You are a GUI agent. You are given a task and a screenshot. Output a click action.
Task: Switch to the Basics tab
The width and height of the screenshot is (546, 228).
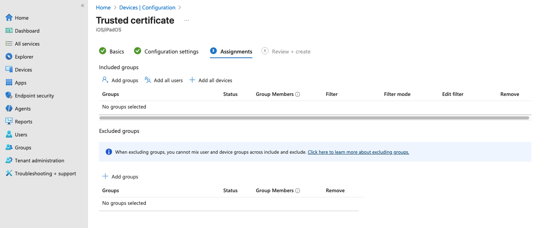[x=117, y=51]
